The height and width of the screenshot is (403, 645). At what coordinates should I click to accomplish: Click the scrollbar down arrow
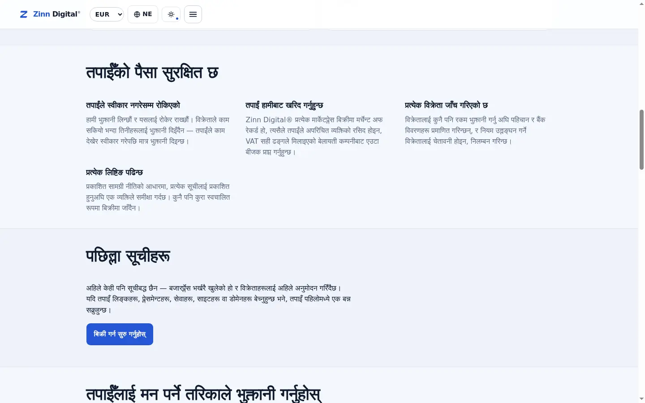[641, 399]
